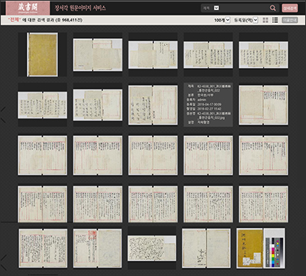
Task: Open the thumbnail with red seal stamp
Action: (97, 248)
